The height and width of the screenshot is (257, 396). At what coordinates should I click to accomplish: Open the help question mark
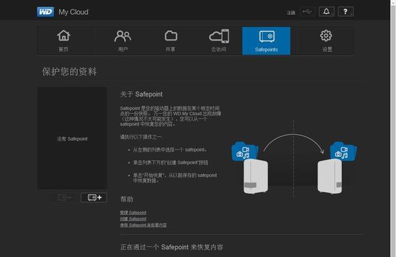[x=345, y=12]
